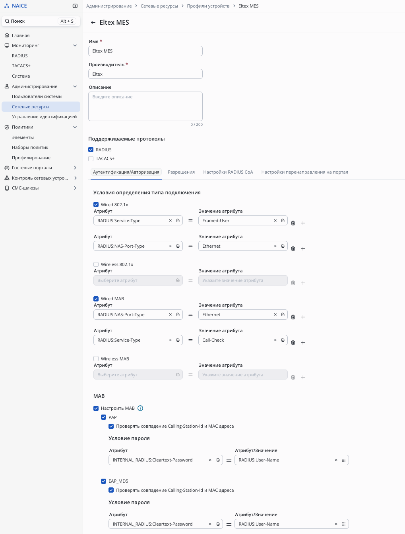Enable the TACACS+ protocol checkbox

pyautogui.click(x=91, y=158)
